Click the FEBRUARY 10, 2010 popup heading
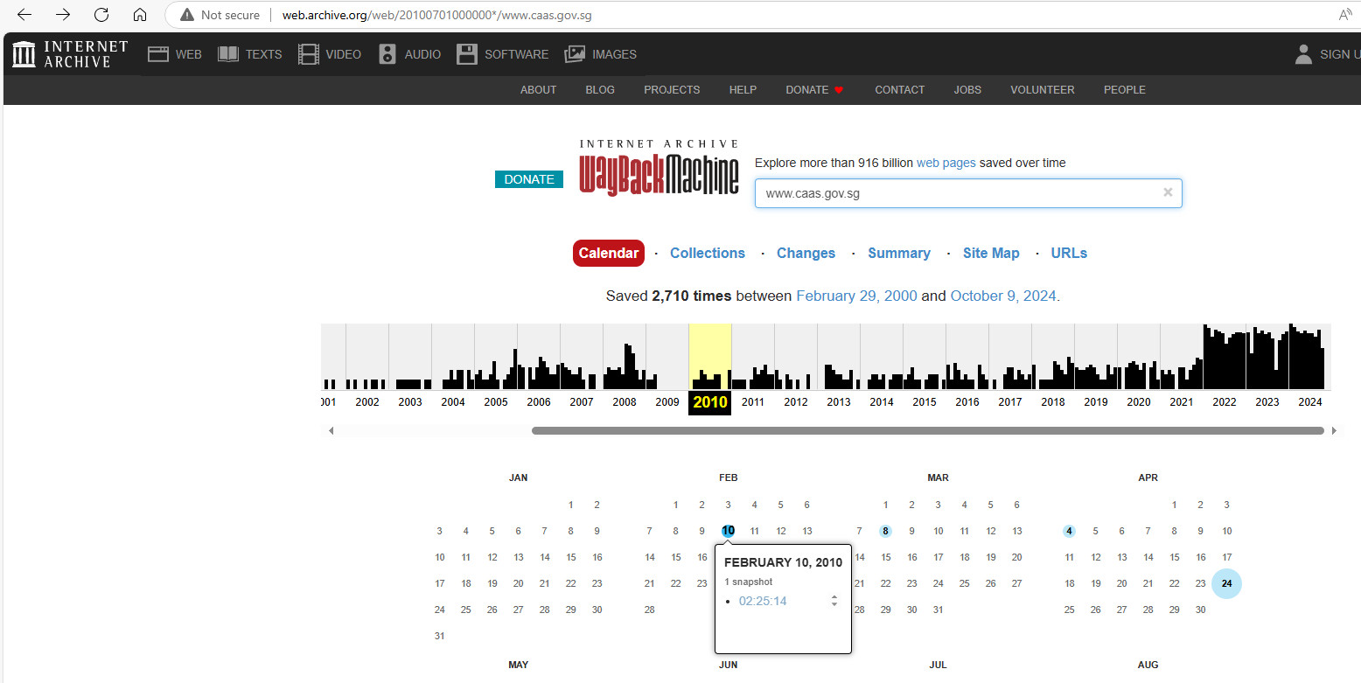The width and height of the screenshot is (1361, 683). click(x=783, y=562)
